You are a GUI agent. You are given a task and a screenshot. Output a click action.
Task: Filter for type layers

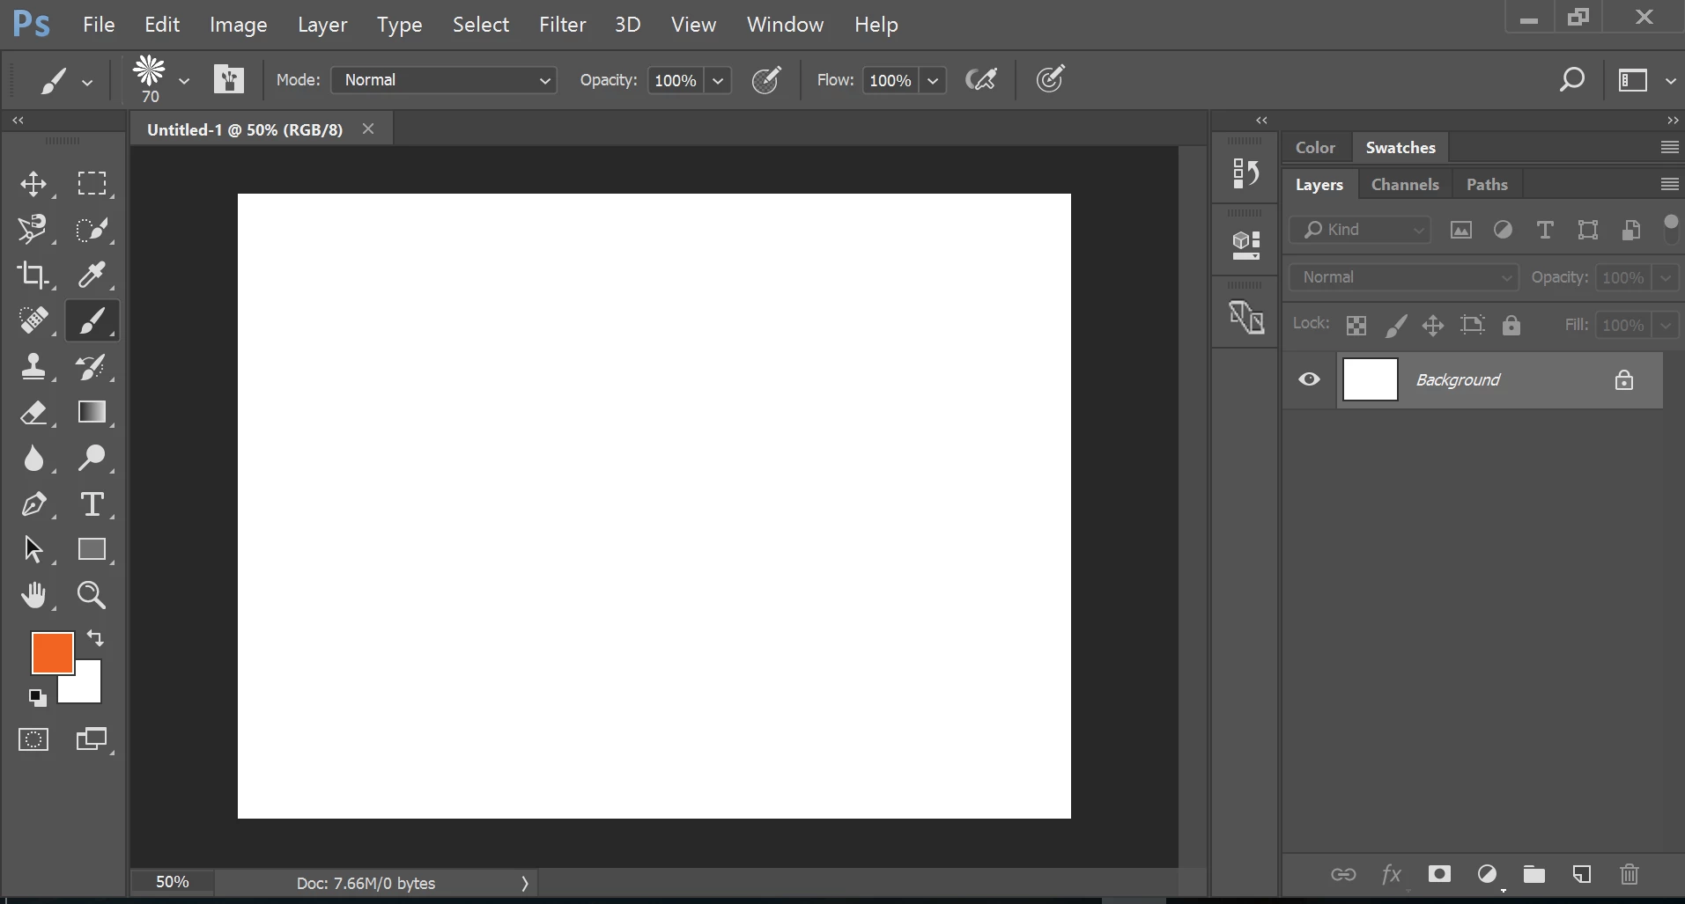[x=1545, y=230]
